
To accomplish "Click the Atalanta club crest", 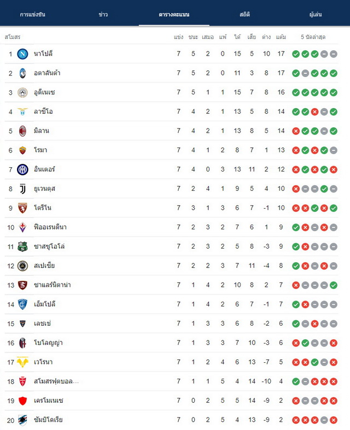I will [22, 73].
